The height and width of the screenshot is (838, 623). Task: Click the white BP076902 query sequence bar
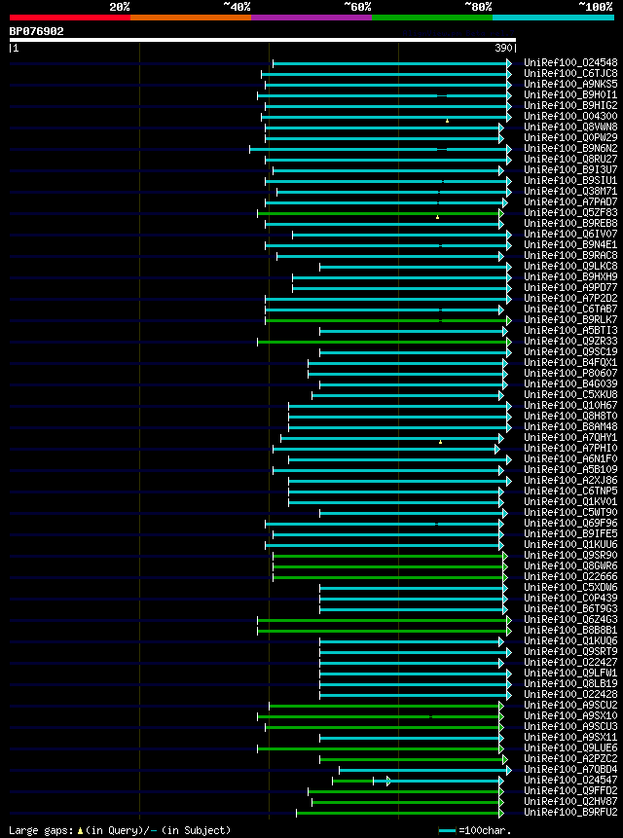click(x=263, y=40)
